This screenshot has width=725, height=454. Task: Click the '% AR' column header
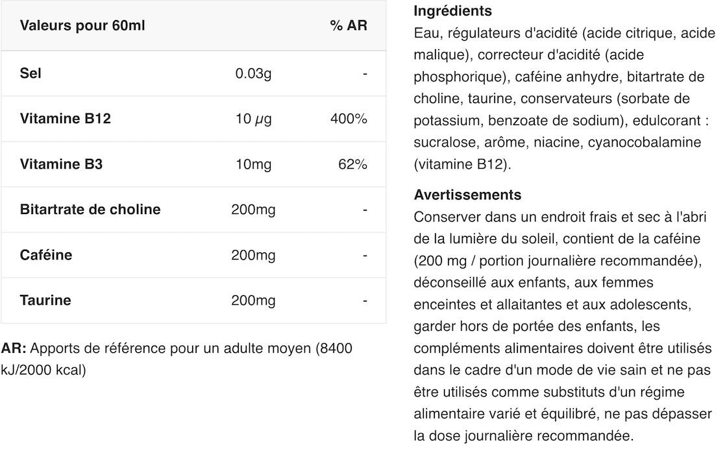pos(349,25)
